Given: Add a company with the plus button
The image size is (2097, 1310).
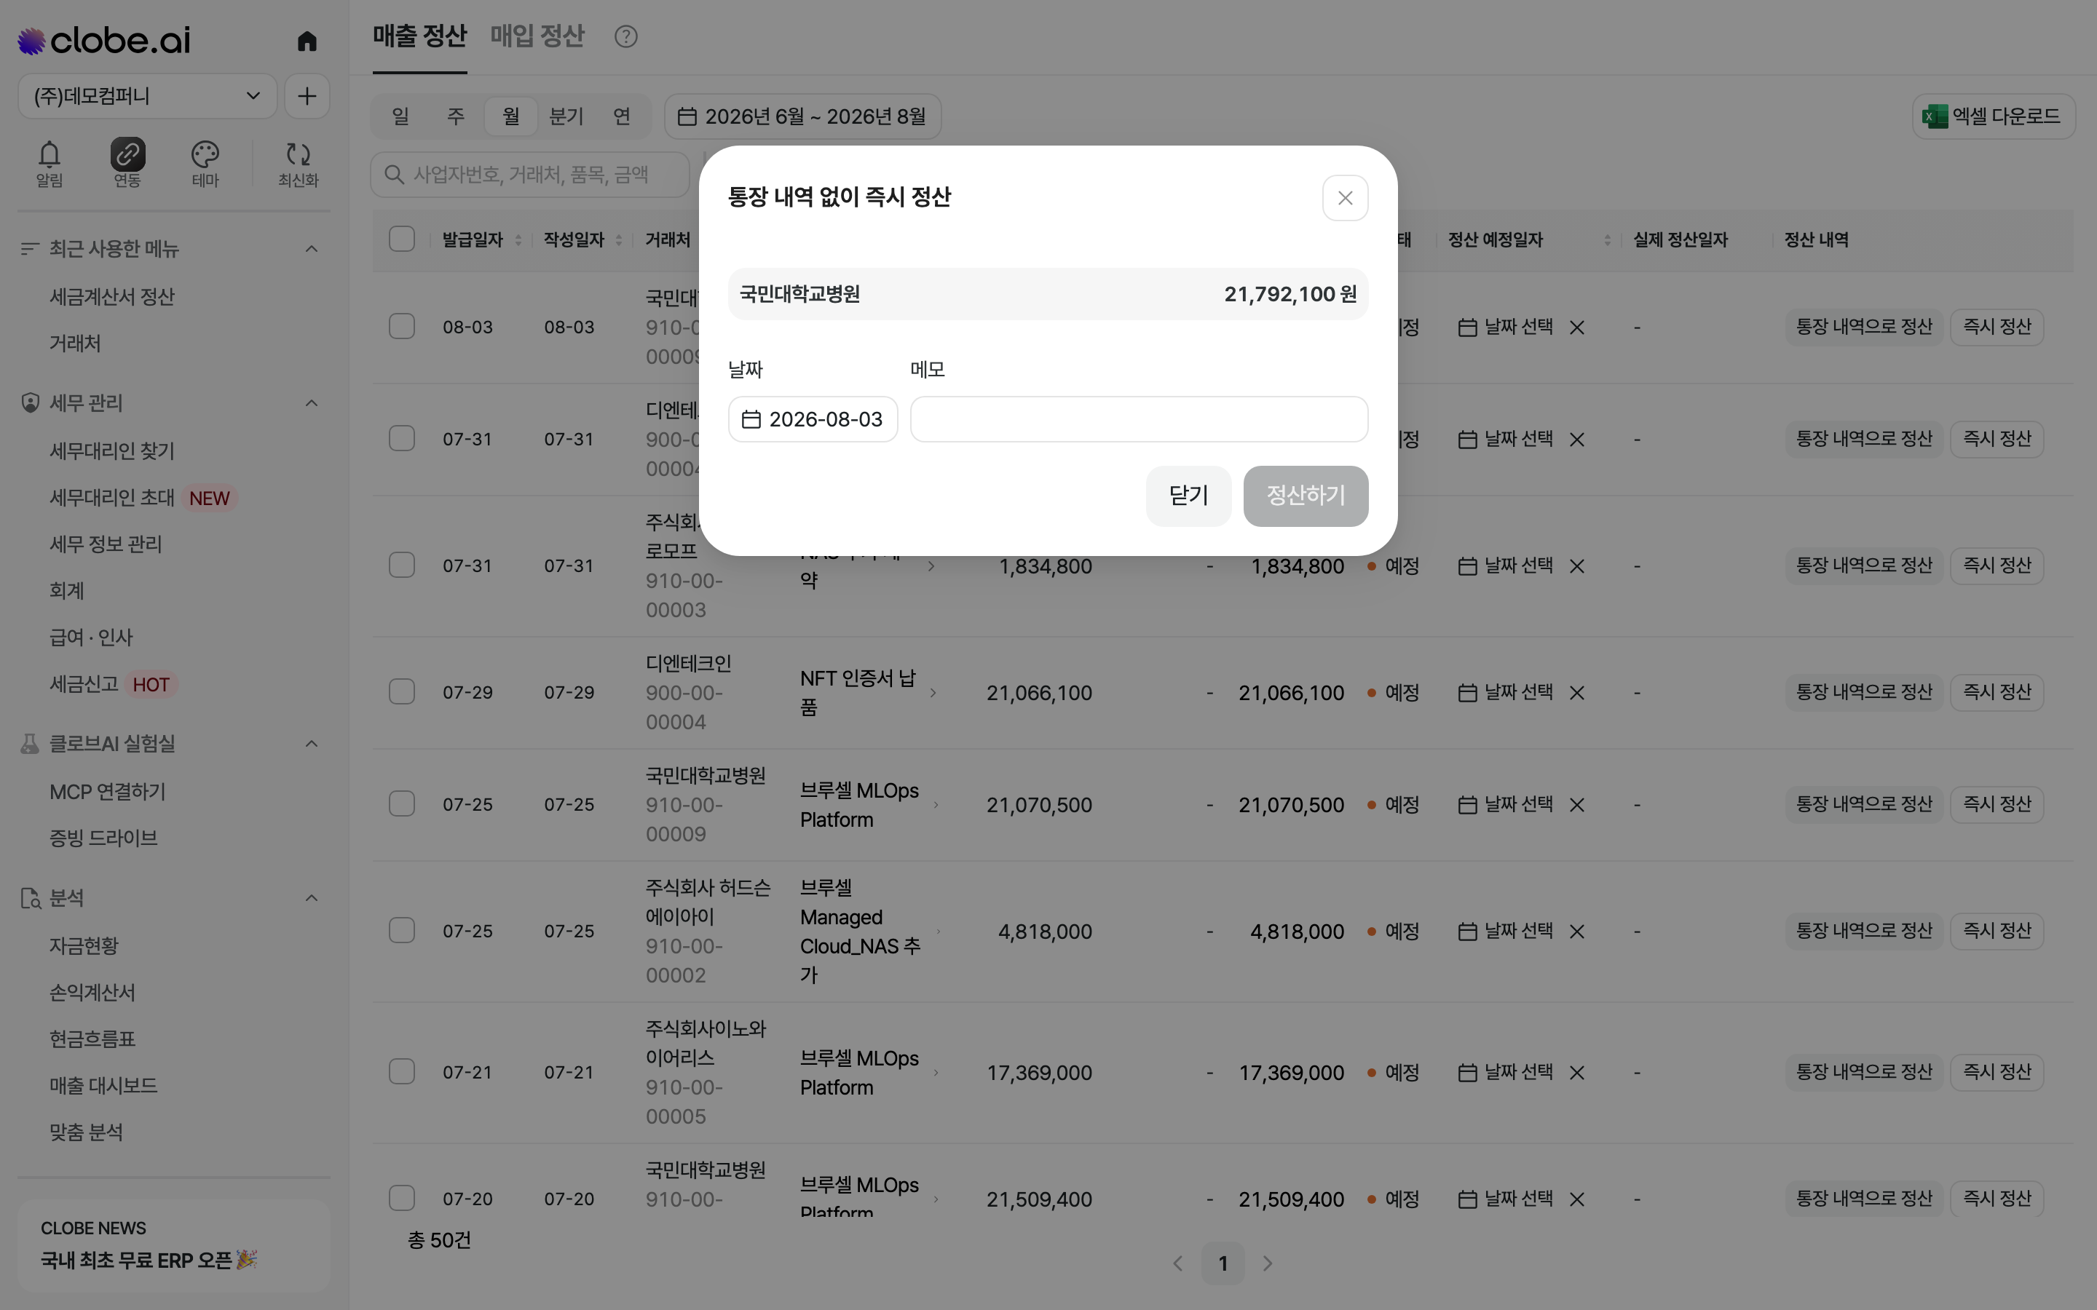Looking at the screenshot, I should pyautogui.click(x=307, y=96).
